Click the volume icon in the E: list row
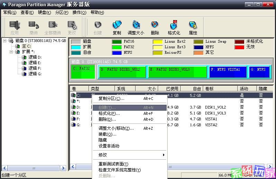 coord(73,113)
